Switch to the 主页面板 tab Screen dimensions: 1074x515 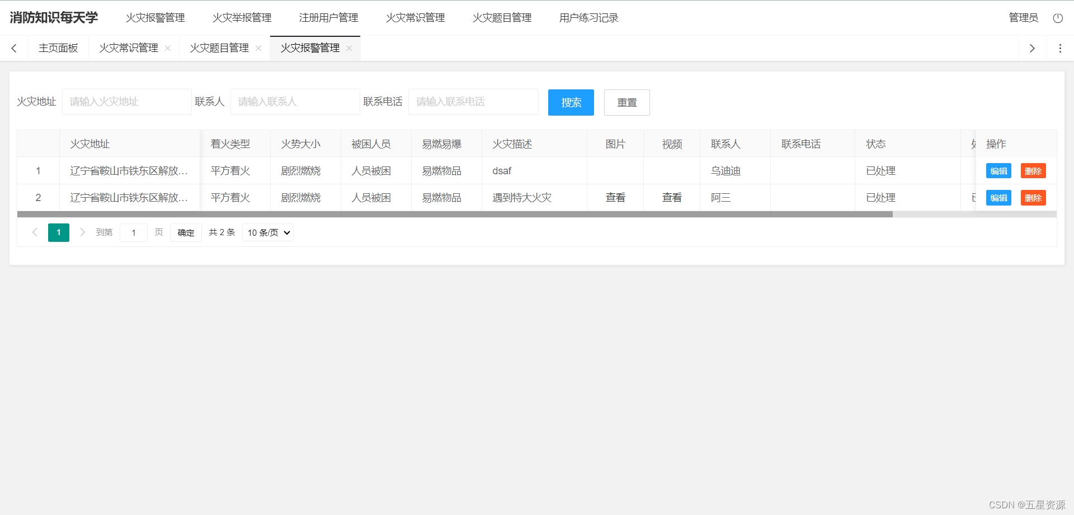(58, 48)
